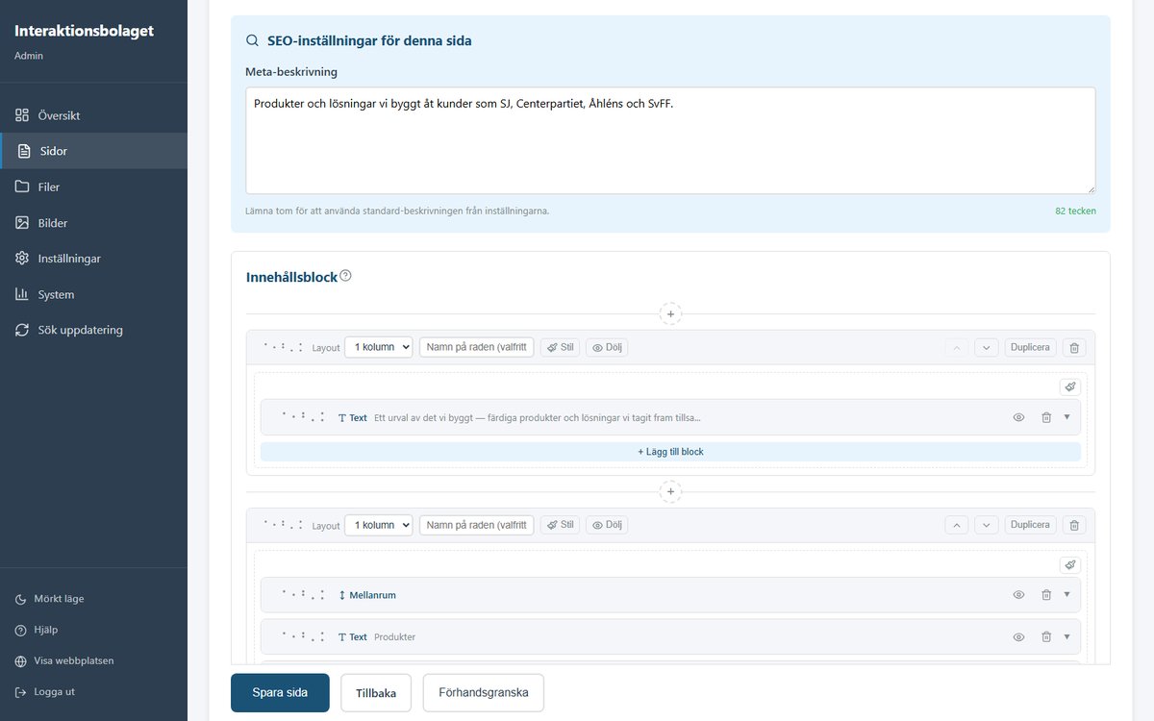
Task: Click the move-down arrow on the first row
Action: [986, 347]
